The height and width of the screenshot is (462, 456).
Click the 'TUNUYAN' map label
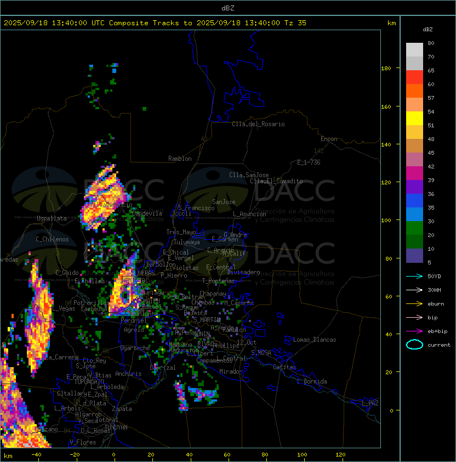(116, 427)
